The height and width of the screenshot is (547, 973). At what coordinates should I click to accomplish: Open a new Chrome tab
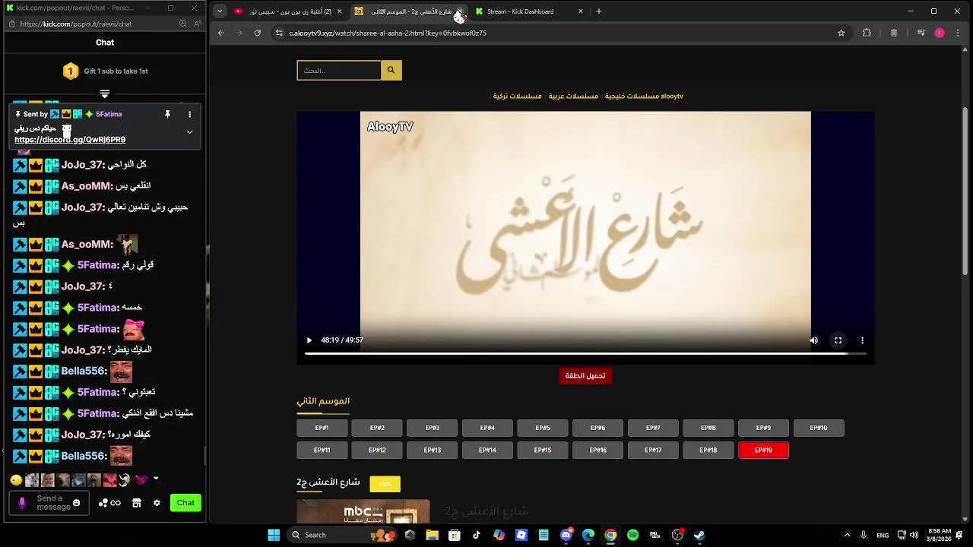(598, 11)
